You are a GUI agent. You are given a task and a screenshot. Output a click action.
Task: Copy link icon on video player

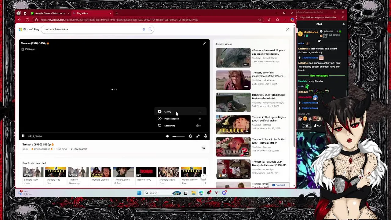coord(204,43)
